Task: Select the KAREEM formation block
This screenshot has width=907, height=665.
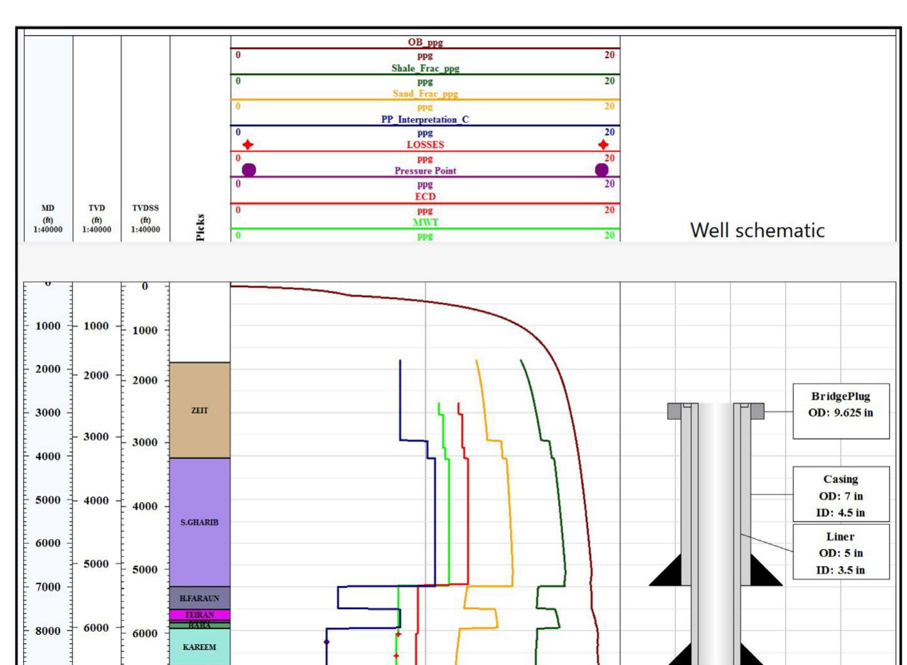Action: pos(200,647)
